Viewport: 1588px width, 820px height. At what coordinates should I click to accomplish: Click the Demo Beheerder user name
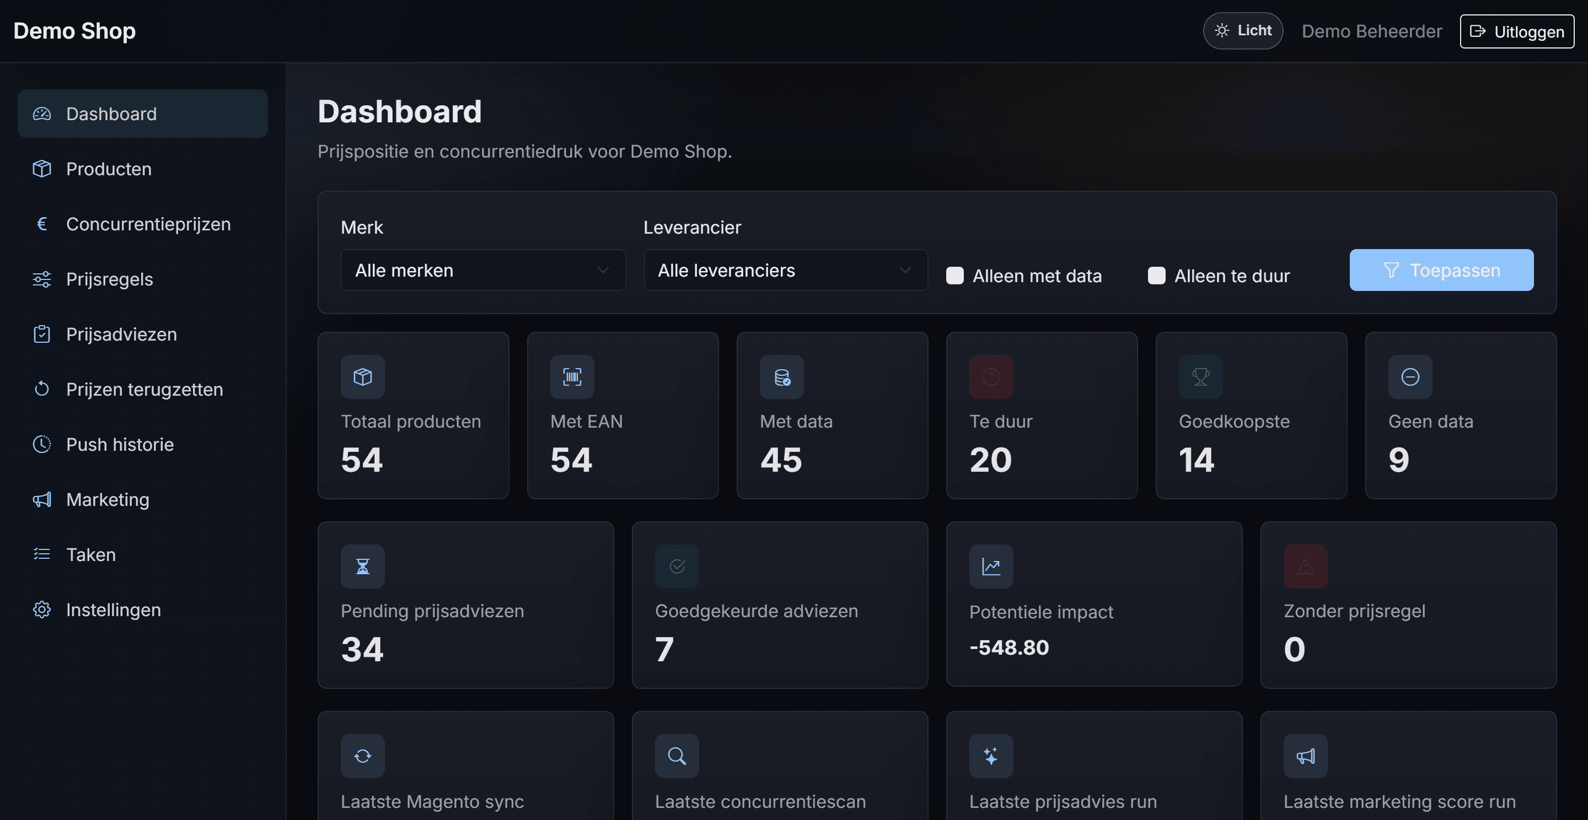tap(1372, 31)
